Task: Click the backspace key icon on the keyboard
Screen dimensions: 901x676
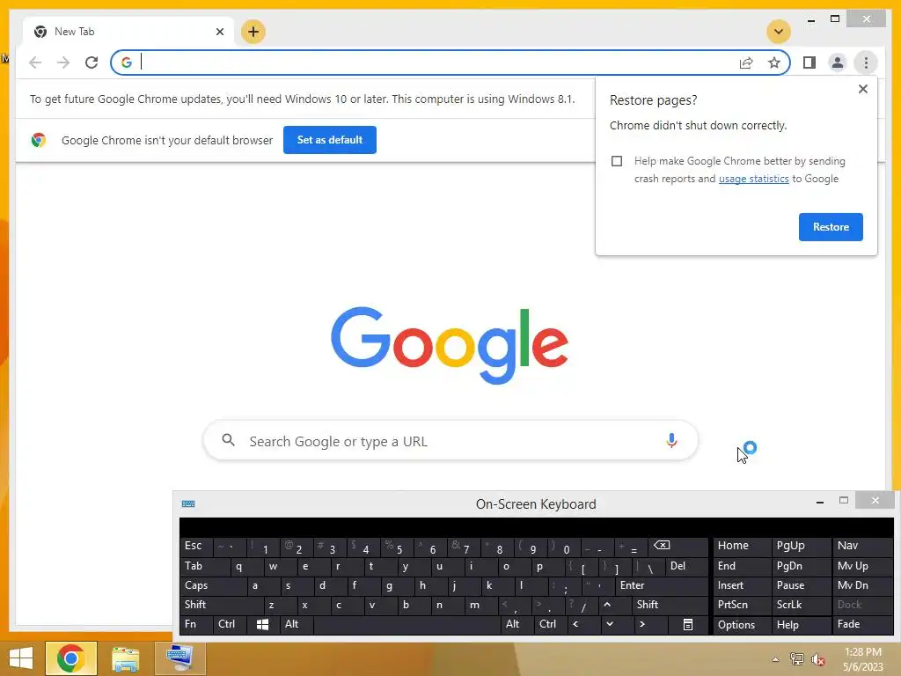Action: (x=677, y=546)
